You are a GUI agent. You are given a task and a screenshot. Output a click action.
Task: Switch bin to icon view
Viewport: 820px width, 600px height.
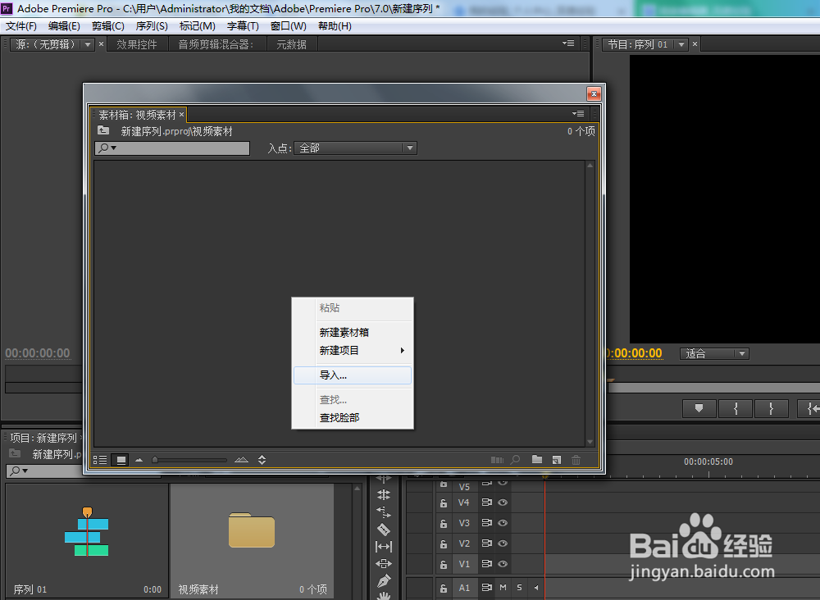121,460
